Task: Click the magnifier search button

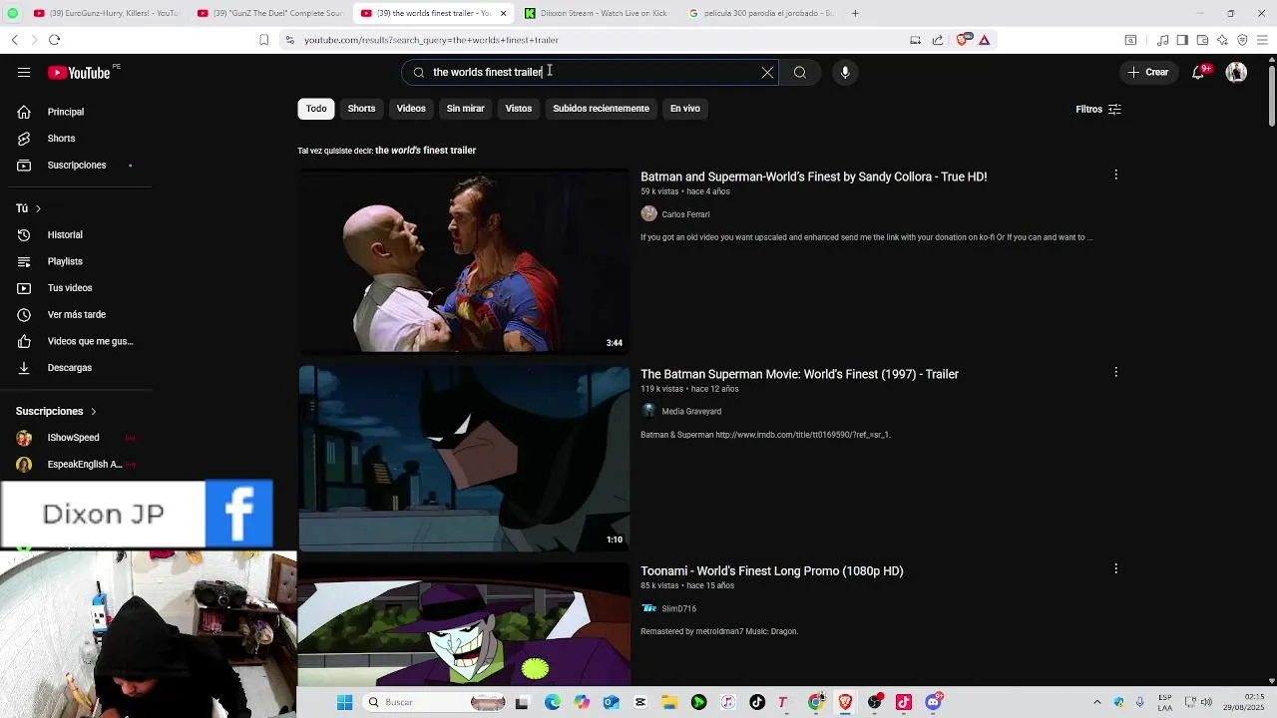Action: point(800,72)
